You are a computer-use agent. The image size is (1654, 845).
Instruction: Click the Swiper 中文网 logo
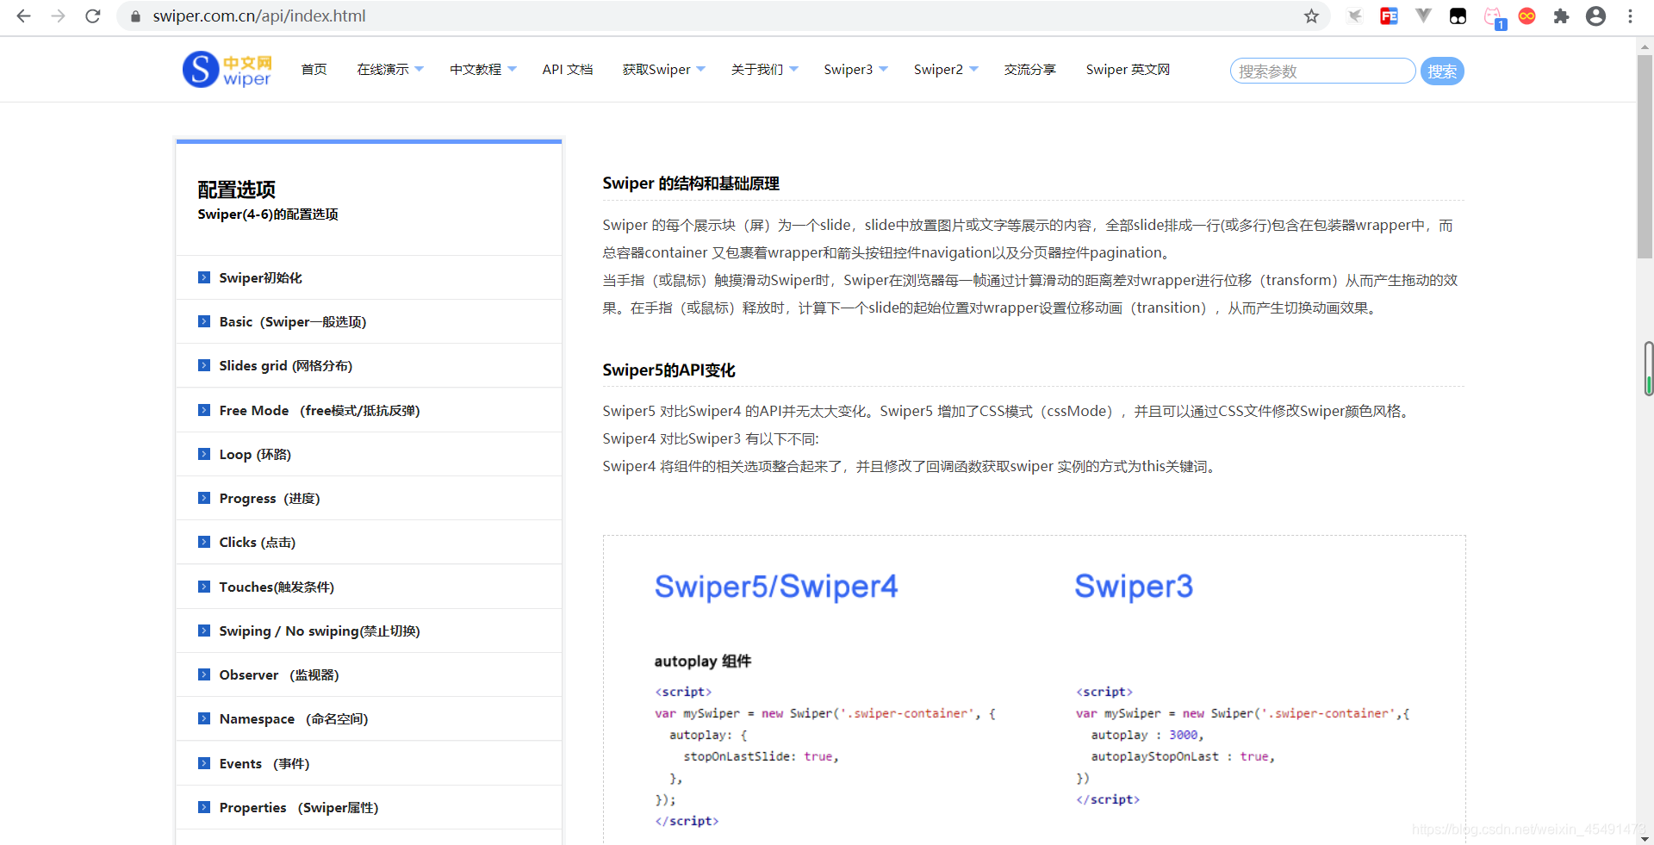tap(227, 69)
